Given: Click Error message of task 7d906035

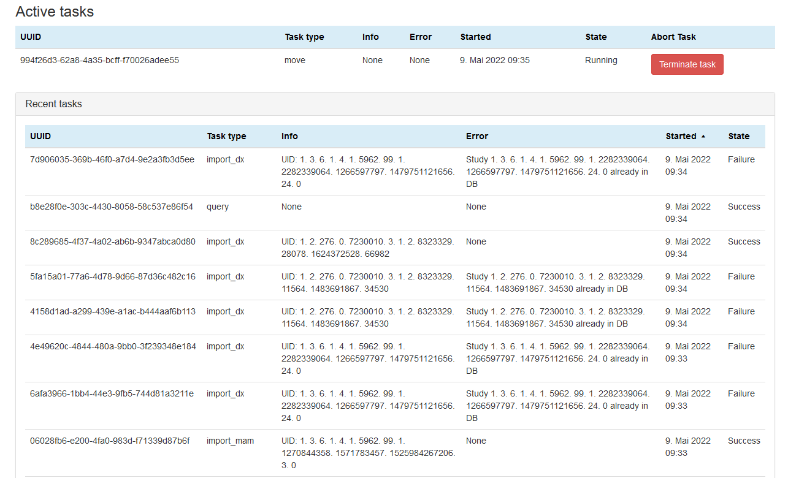Looking at the screenshot, I should click(x=557, y=172).
